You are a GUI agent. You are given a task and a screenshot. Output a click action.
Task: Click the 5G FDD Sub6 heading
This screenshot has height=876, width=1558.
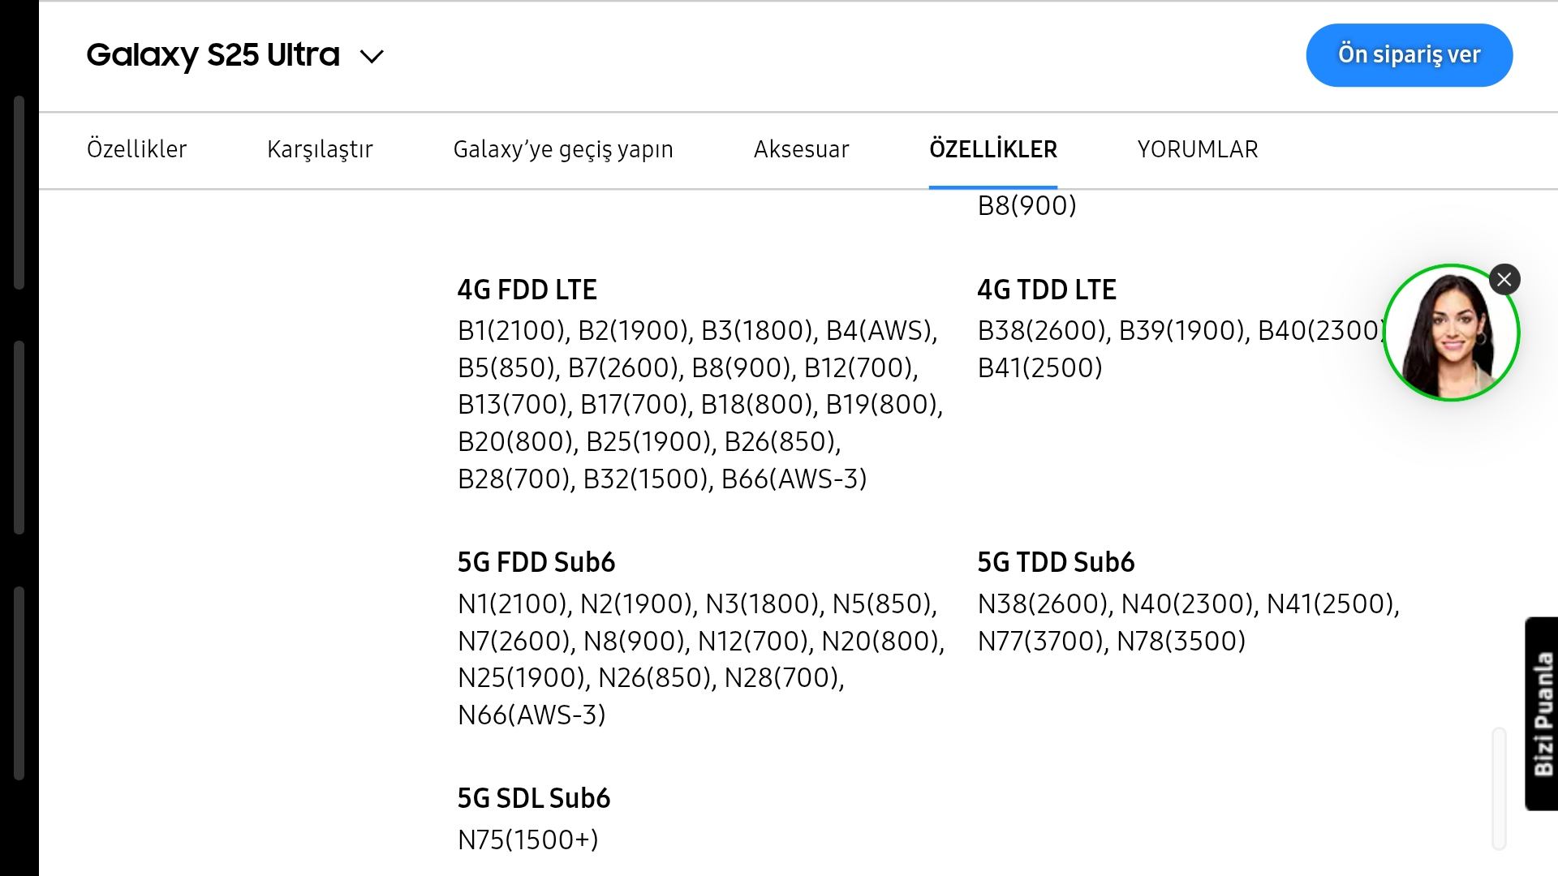[x=536, y=562]
